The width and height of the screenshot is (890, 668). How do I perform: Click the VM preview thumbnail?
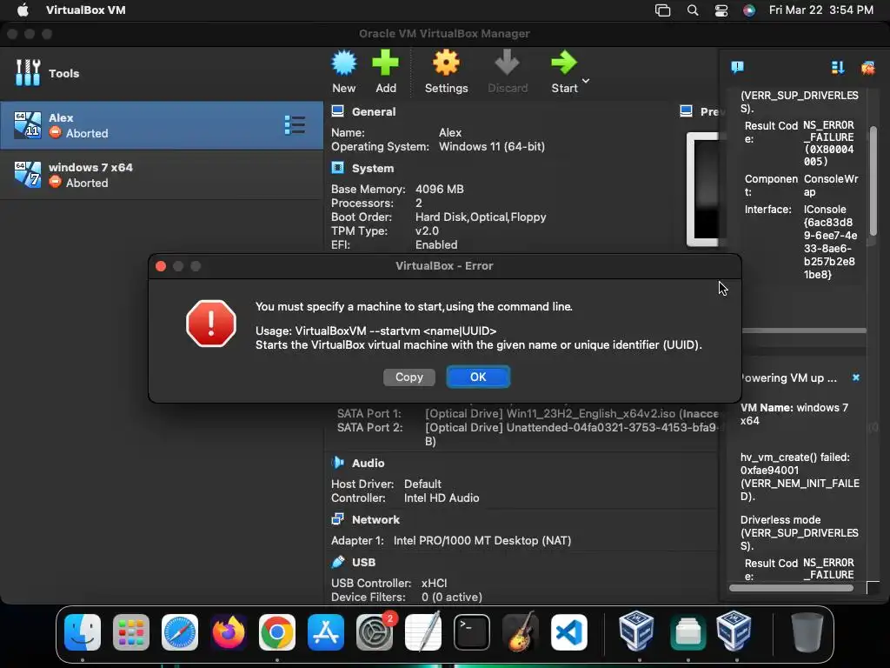coord(703,189)
